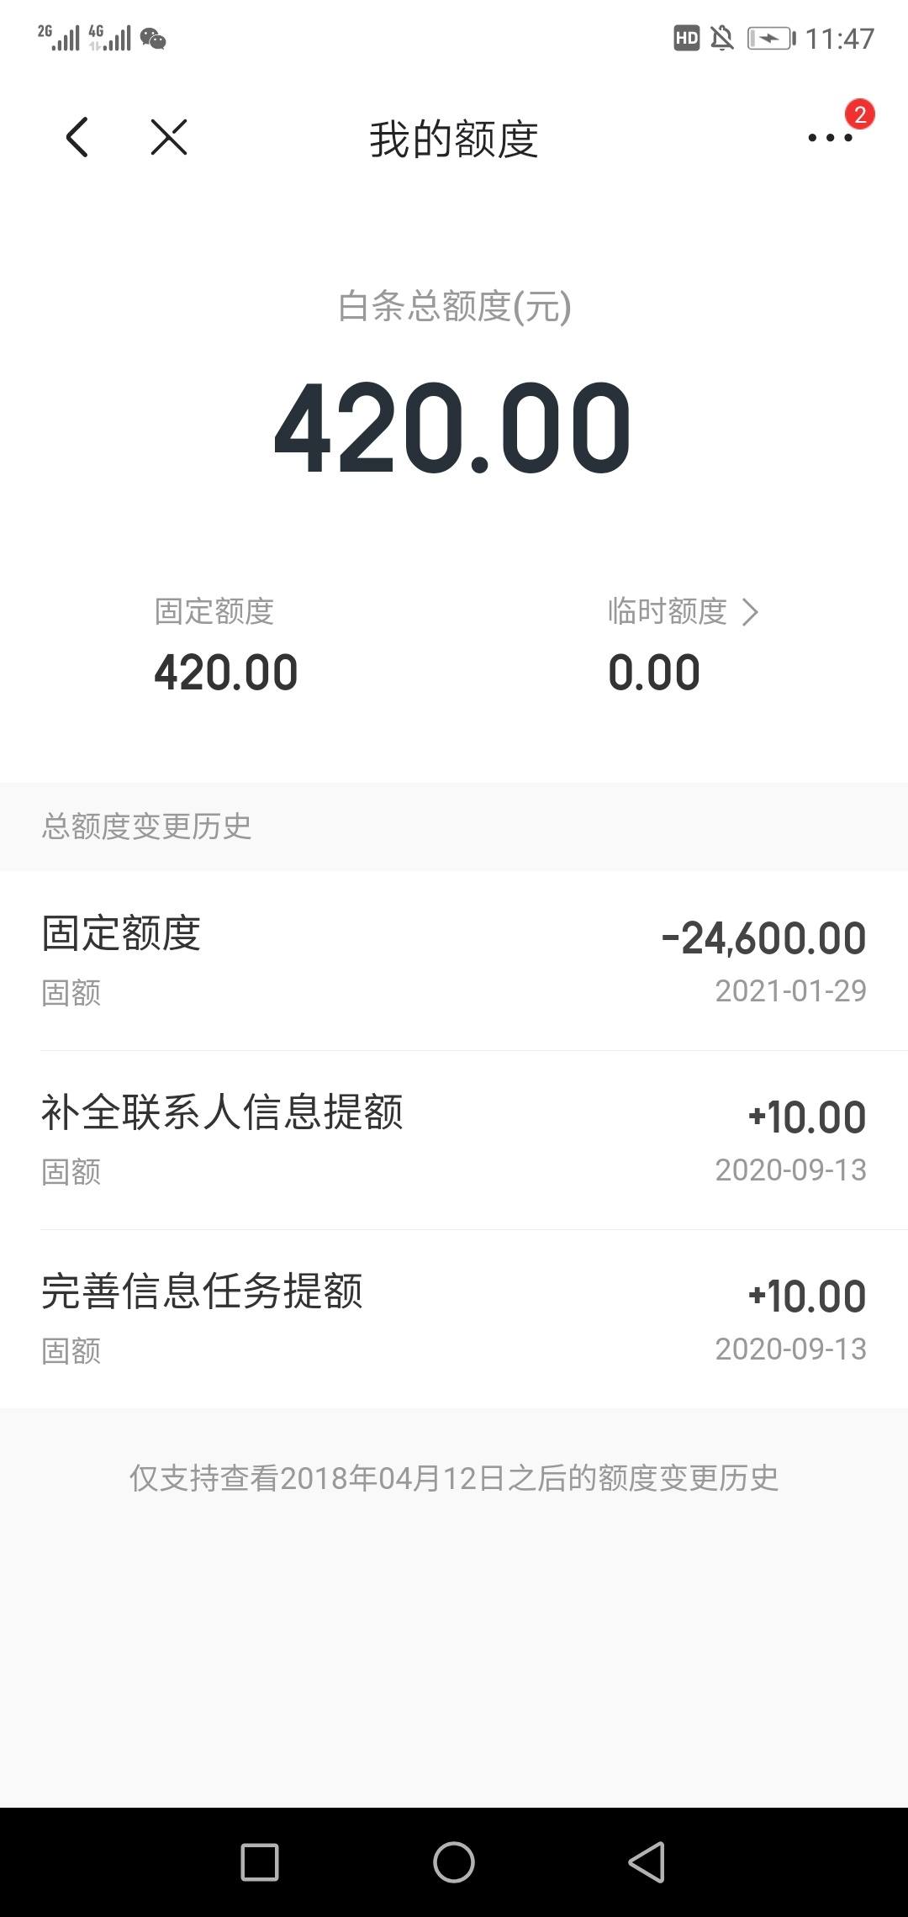Image resolution: width=908 pixels, height=1917 pixels.
Task: Tap Android back triangle button
Action: (x=647, y=1862)
